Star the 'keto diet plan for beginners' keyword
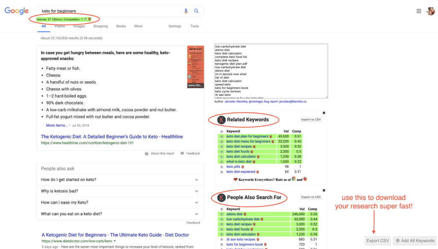This screenshot has height=249, width=438. click(x=222, y=136)
